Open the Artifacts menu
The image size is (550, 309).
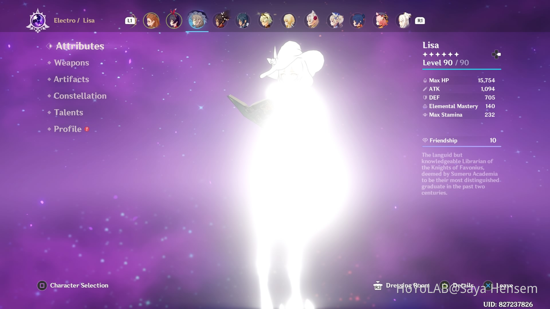click(x=71, y=79)
